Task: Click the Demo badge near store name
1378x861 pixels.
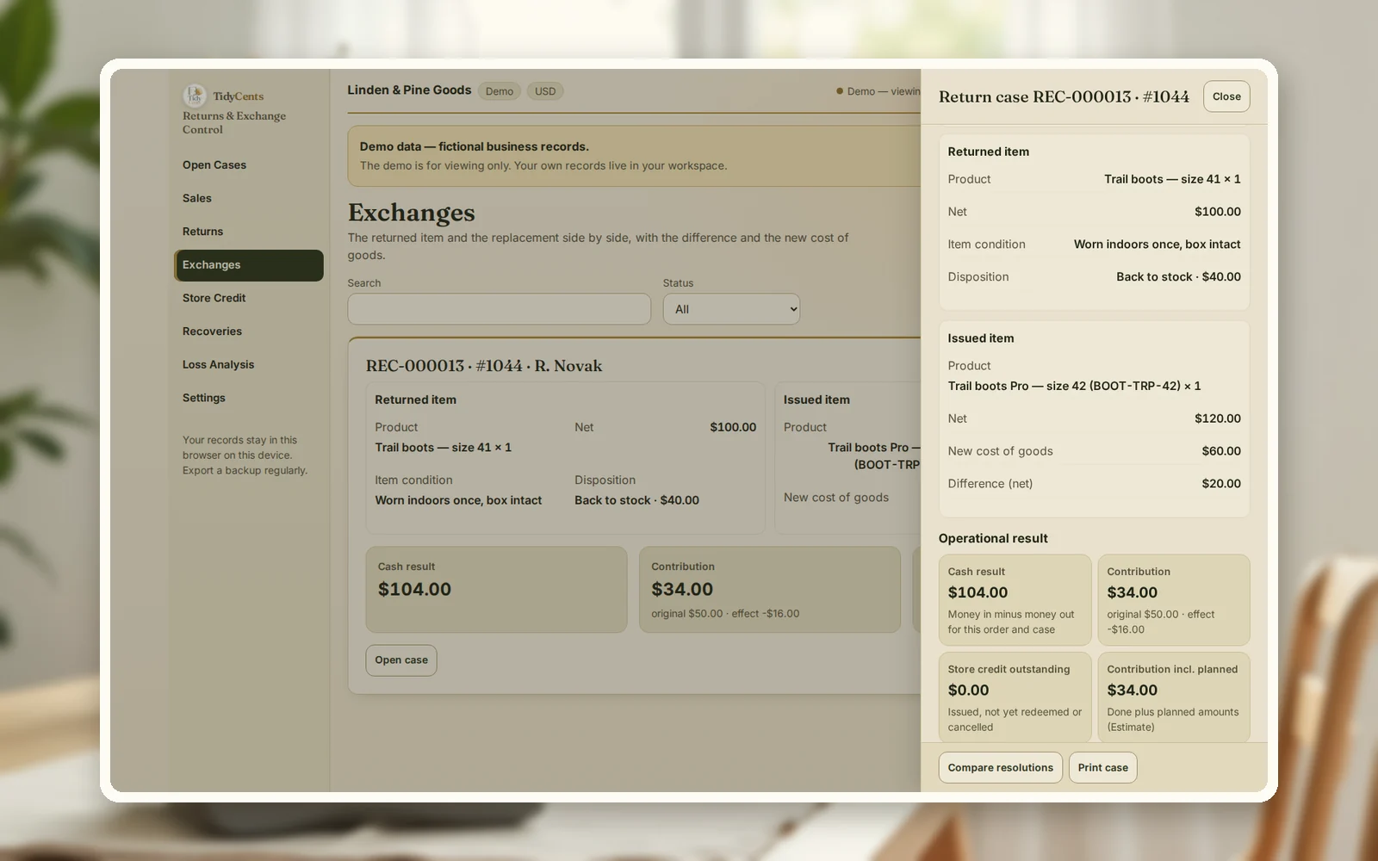Action: tap(500, 91)
